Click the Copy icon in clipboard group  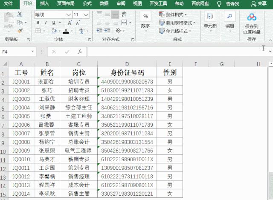[x=20, y=23]
